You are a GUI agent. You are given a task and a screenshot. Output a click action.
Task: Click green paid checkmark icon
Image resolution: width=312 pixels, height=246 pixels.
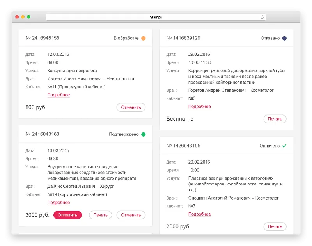pyautogui.click(x=284, y=146)
